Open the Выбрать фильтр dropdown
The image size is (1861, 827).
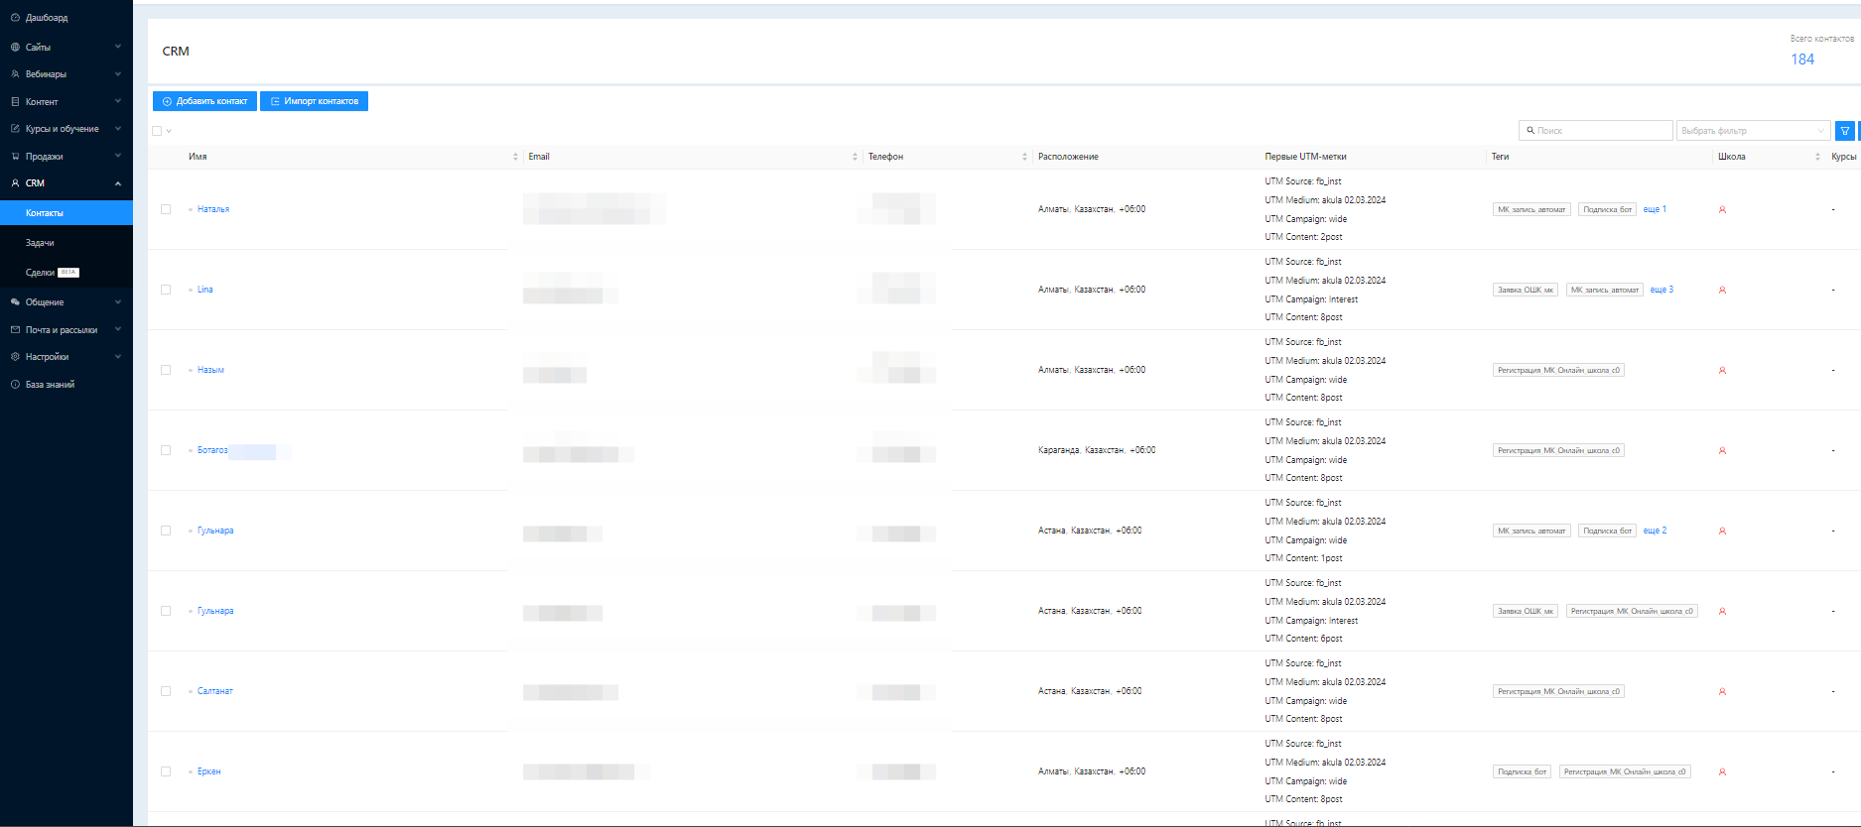pyautogui.click(x=1752, y=131)
